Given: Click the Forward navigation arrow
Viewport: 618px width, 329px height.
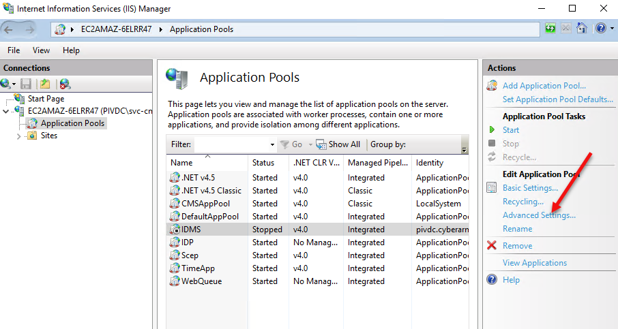Looking at the screenshot, I should [29, 29].
